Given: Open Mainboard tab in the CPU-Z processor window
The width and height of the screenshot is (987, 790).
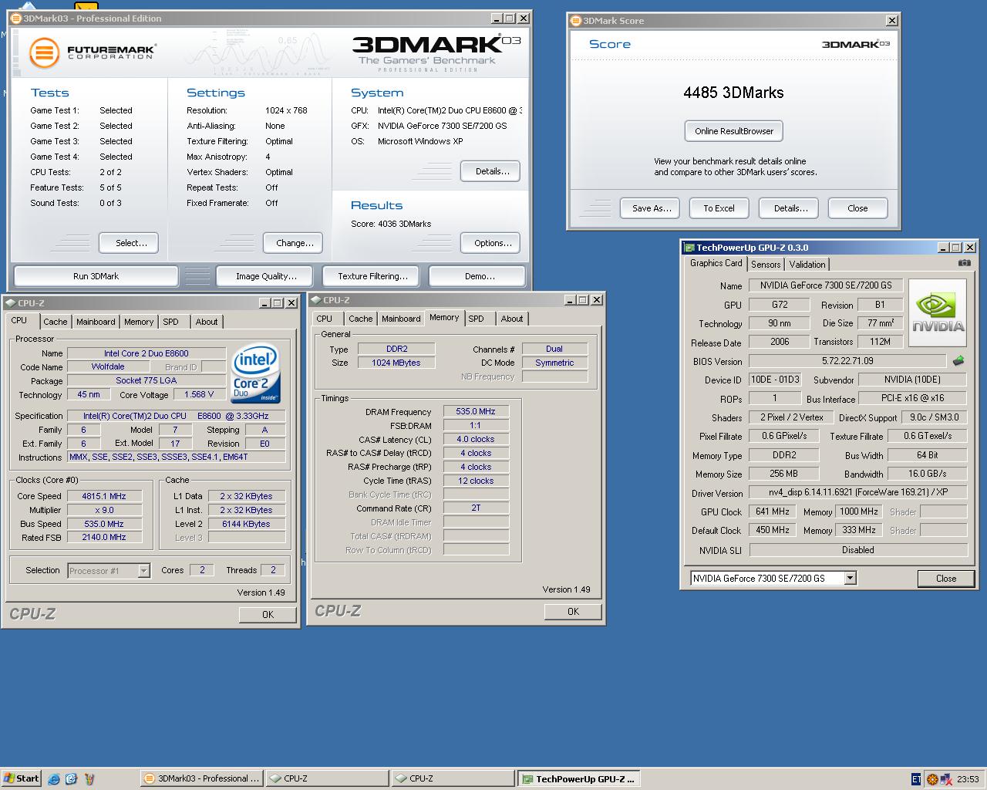Looking at the screenshot, I should (96, 322).
